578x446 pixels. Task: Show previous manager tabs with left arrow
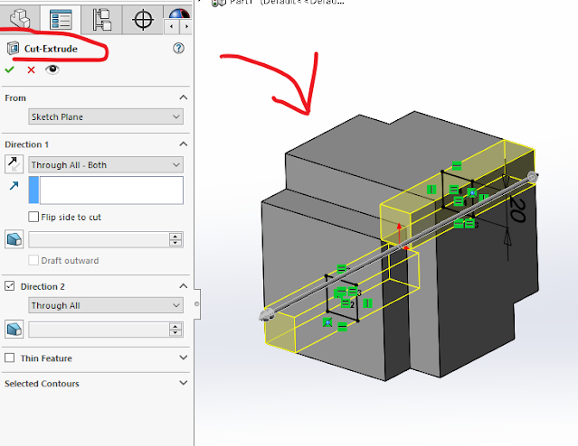[171, 26]
